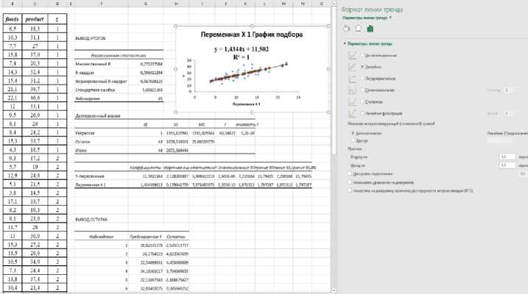Click the 'foods' column header cell

[x=12, y=19]
